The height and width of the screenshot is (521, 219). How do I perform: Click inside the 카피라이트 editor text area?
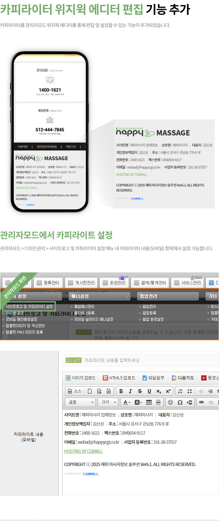[140, 452]
